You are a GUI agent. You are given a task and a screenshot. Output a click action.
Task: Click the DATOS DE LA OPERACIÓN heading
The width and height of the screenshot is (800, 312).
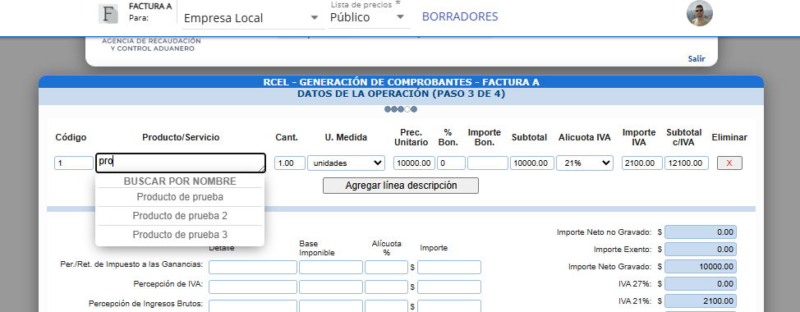coord(401,94)
